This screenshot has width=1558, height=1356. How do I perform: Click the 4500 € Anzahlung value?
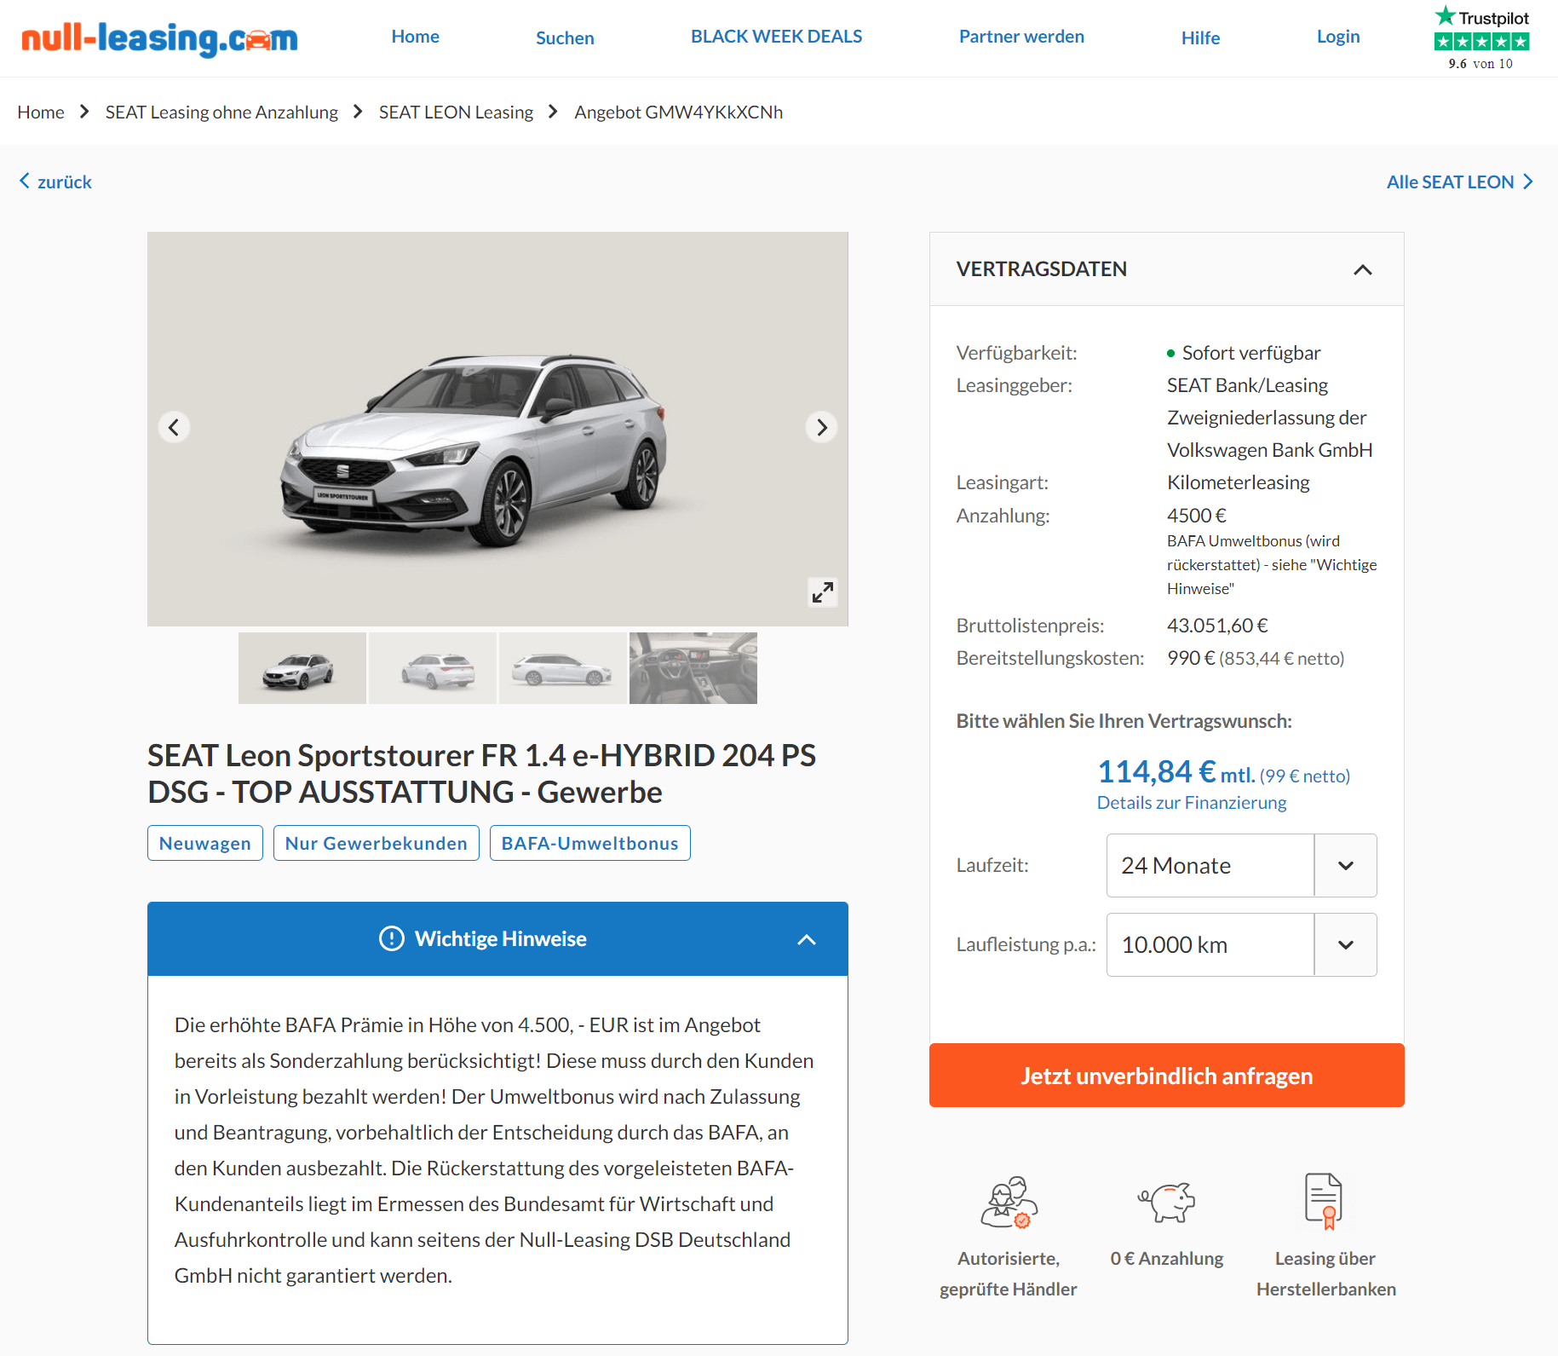(x=1197, y=516)
